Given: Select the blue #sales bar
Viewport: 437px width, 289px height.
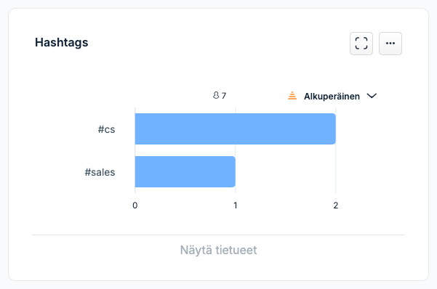Looking at the screenshot, I should [x=185, y=172].
